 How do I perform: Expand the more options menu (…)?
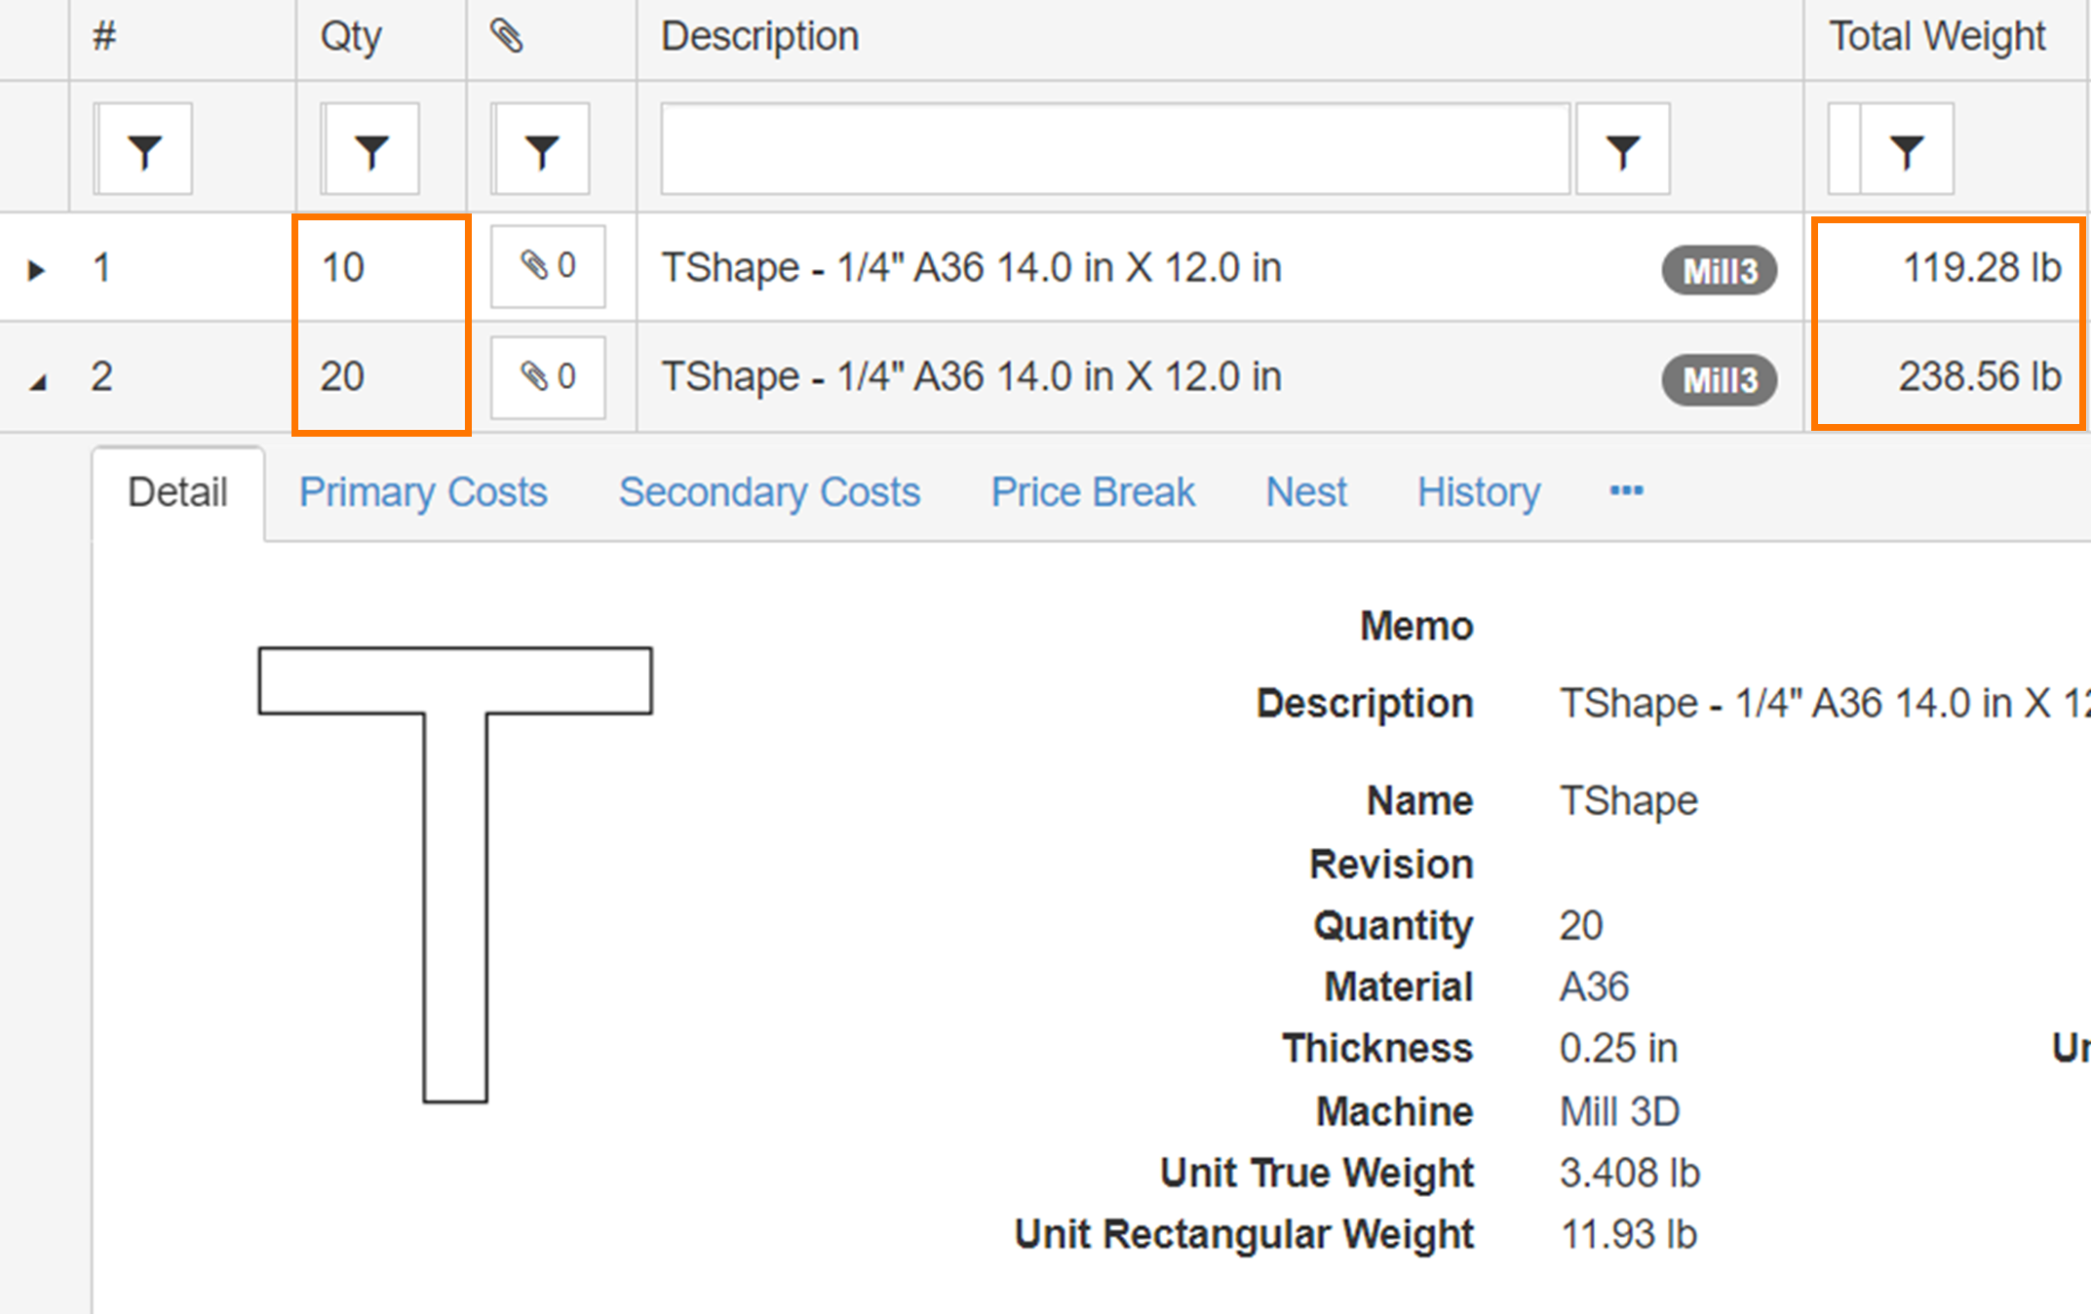tap(1626, 490)
